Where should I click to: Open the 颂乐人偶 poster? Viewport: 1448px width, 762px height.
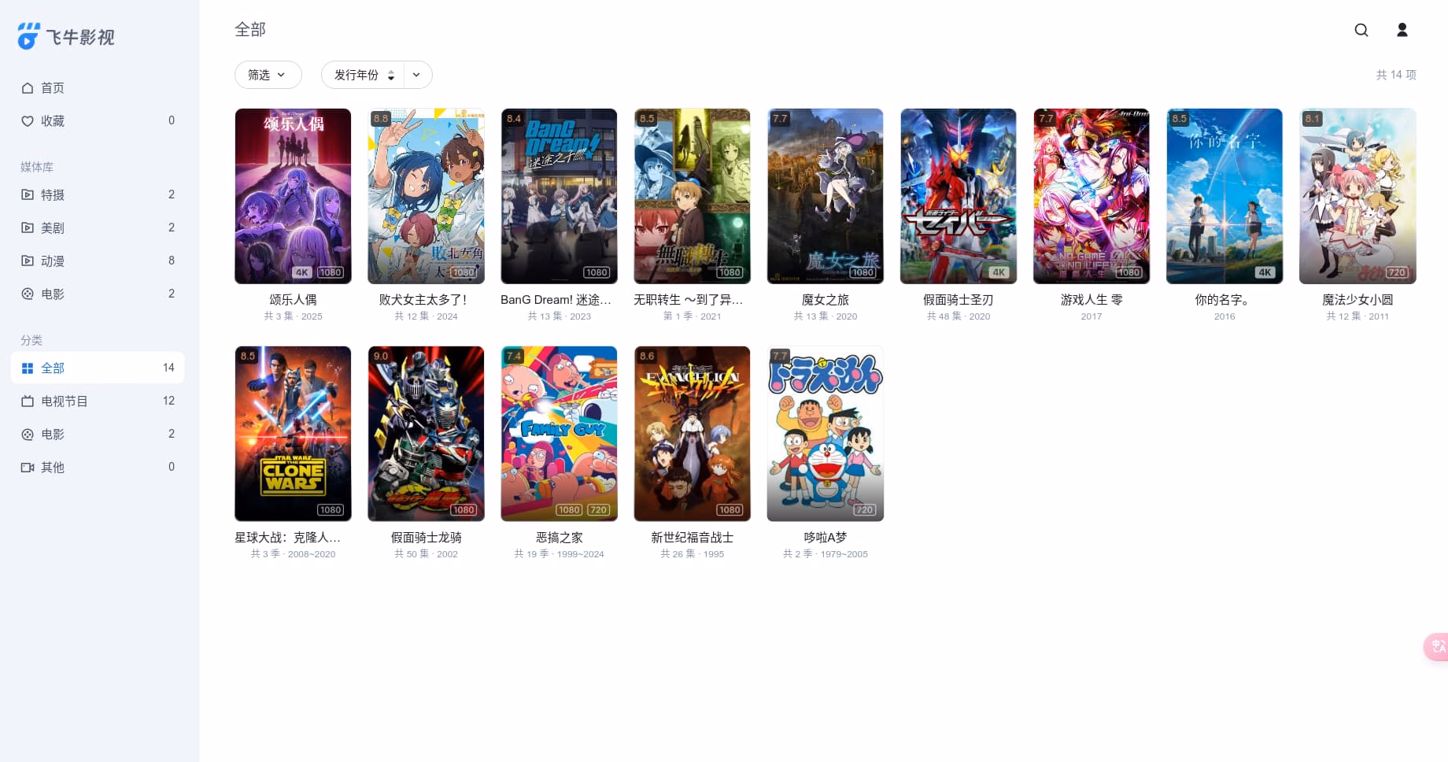pyautogui.click(x=293, y=196)
